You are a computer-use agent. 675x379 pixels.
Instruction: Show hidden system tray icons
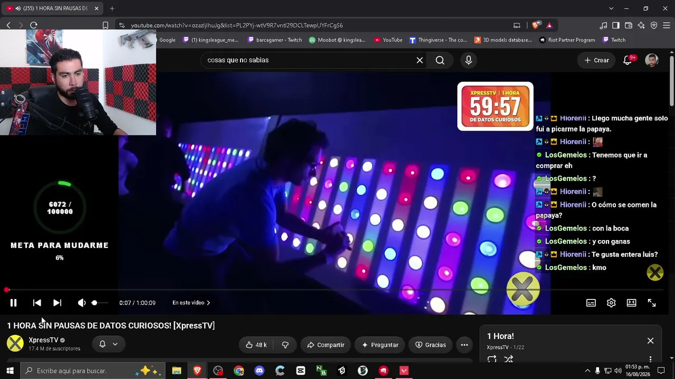click(x=587, y=371)
